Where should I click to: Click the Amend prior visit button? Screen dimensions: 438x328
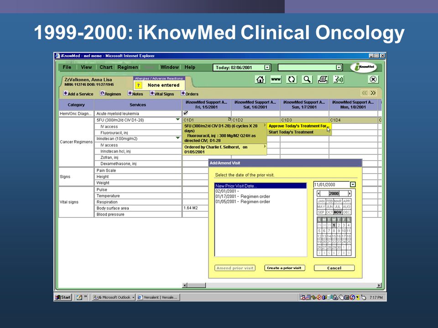[235, 268]
